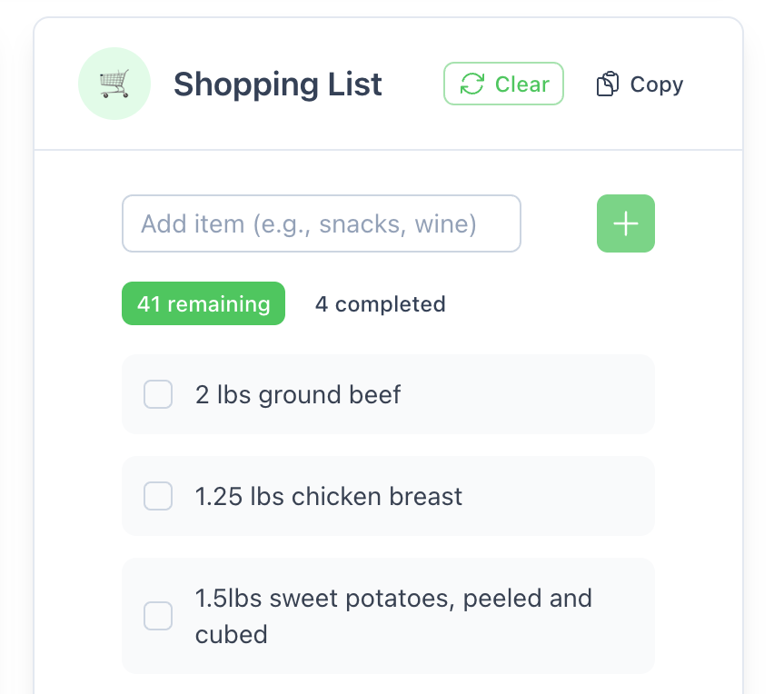This screenshot has width=774, height=694.
Task: Click the shopping cart icon
Action: point(114,84)
